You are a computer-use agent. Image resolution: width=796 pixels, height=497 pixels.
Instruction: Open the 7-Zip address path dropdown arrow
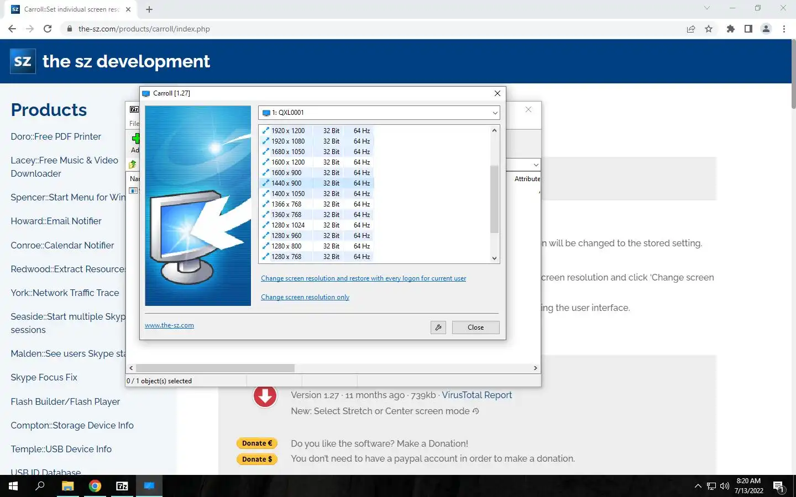(536, 165)
